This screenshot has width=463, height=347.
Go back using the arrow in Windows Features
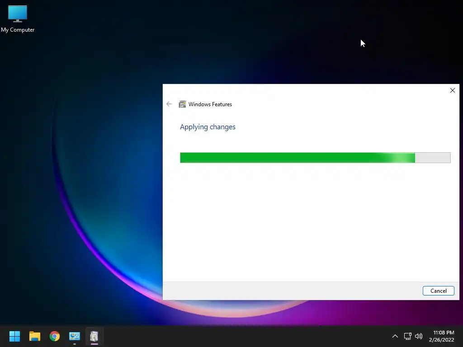(169, 104)
